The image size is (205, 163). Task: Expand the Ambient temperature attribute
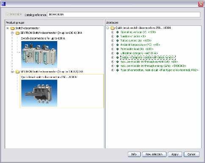pos(113,45)
